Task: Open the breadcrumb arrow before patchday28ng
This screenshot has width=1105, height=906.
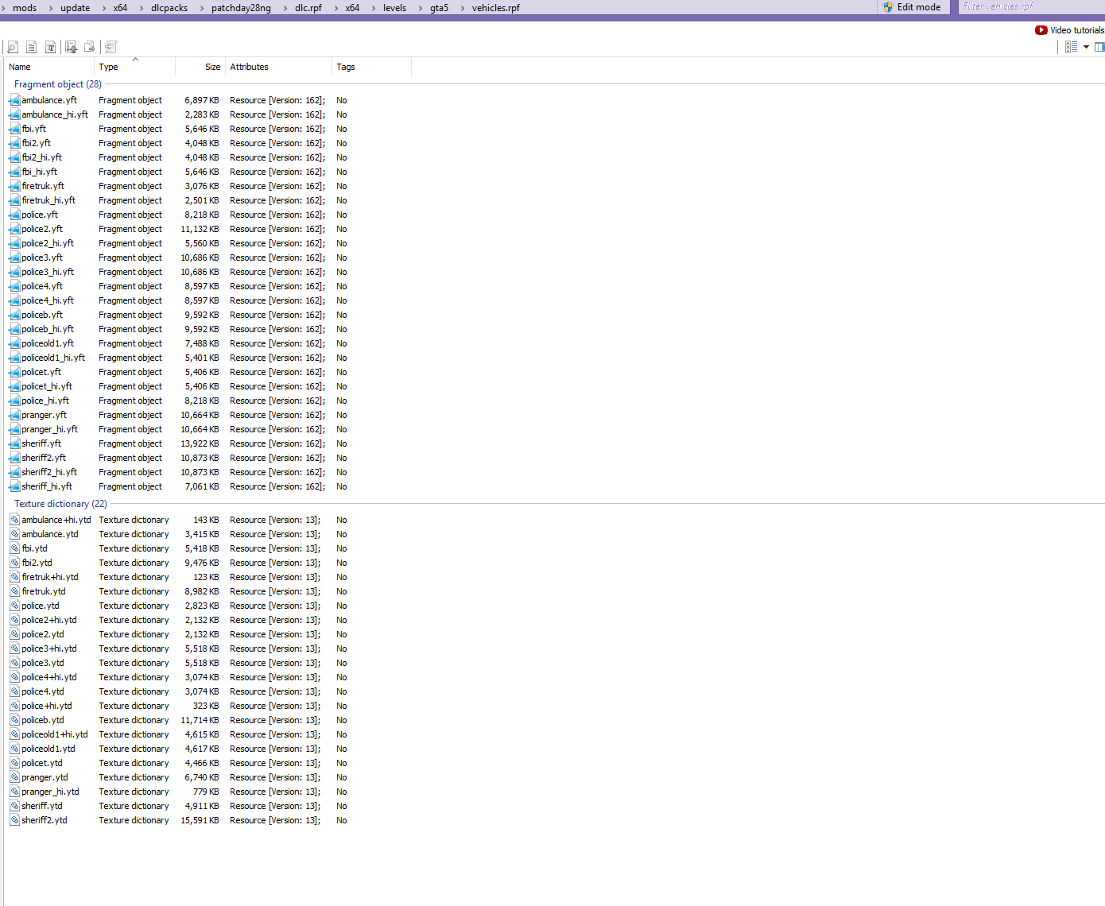Action: 202,8
